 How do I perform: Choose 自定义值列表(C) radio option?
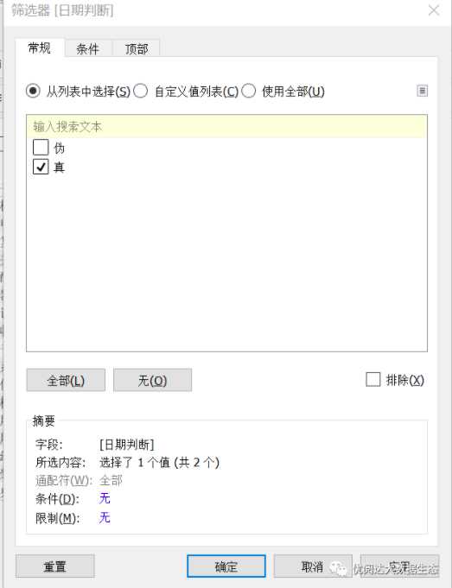coord(140,92)
